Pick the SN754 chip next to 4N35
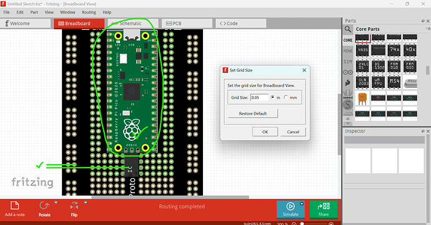Viewport: 431px width, 225px height. click(x=379, y=50)
